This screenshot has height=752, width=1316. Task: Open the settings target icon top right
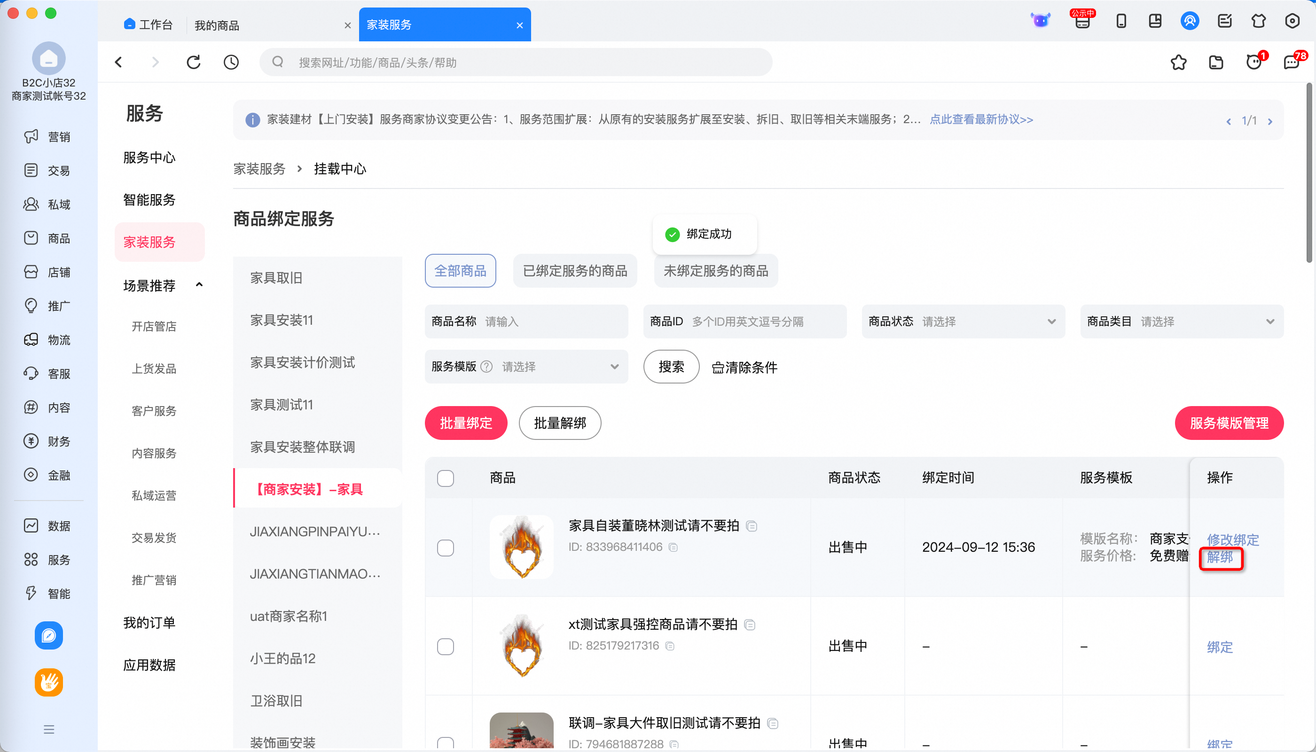coord(1293,21)
